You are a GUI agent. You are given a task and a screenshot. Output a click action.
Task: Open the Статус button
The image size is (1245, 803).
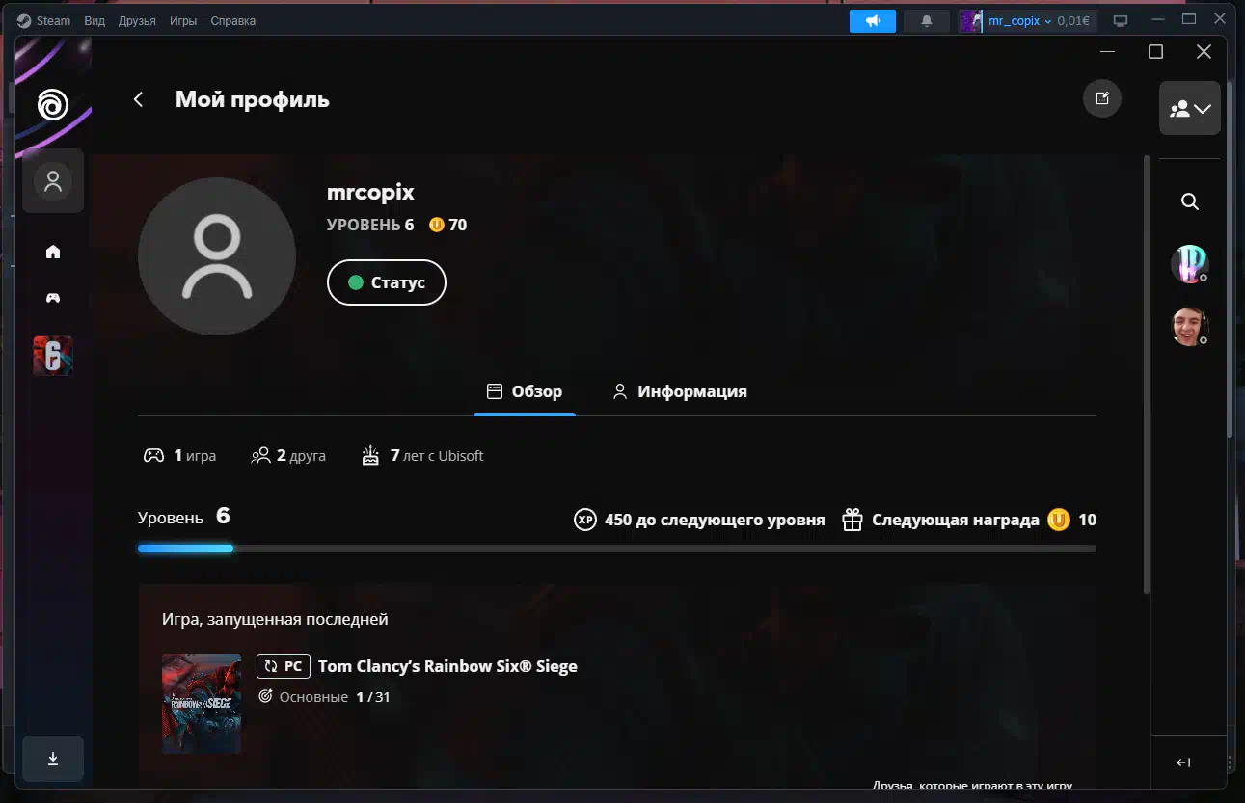pos(387,282)
